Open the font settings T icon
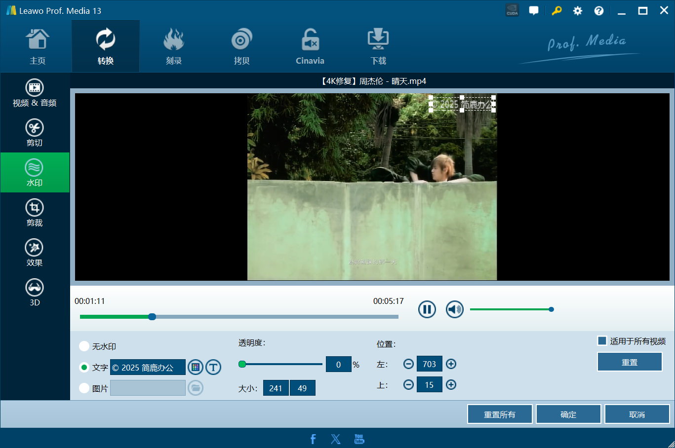Image resolution: width=675 pixels, height=448 pixels. pyautogui.click(x=213, y=367)
